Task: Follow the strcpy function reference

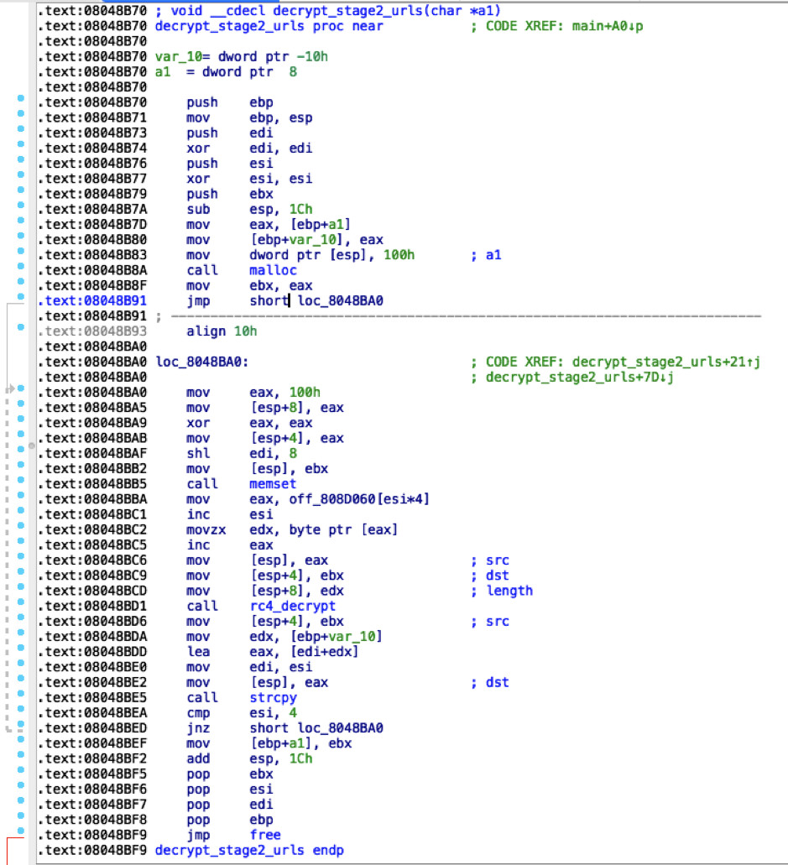Action: pos(273,697)
